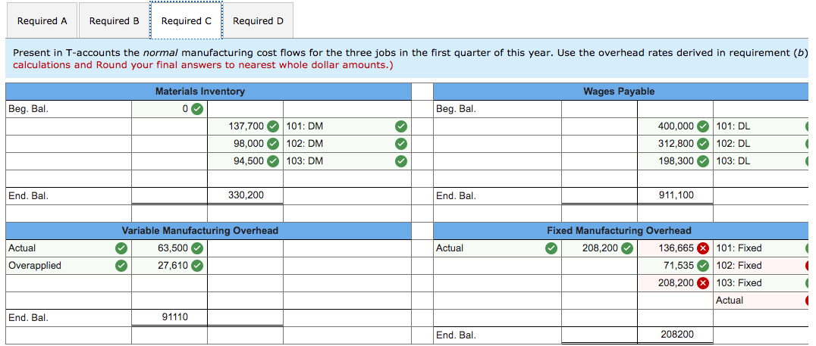This screenshot has width=816, height=346.
Task: Select the 94,500 credit entry field
Action: pyautogui.click(x=245, y=161)
